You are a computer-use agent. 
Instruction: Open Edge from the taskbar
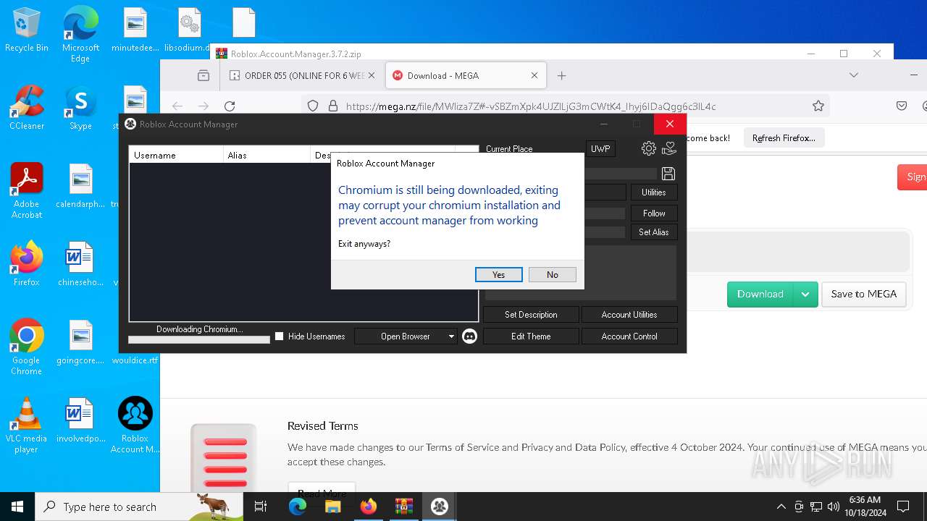click(298, 507)
